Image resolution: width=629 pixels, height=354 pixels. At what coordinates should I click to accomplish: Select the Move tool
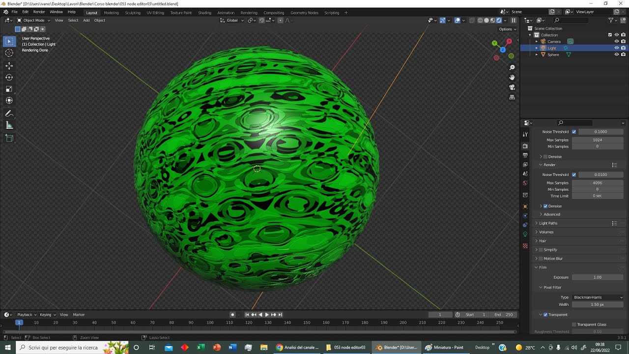[x=9, y=65]
